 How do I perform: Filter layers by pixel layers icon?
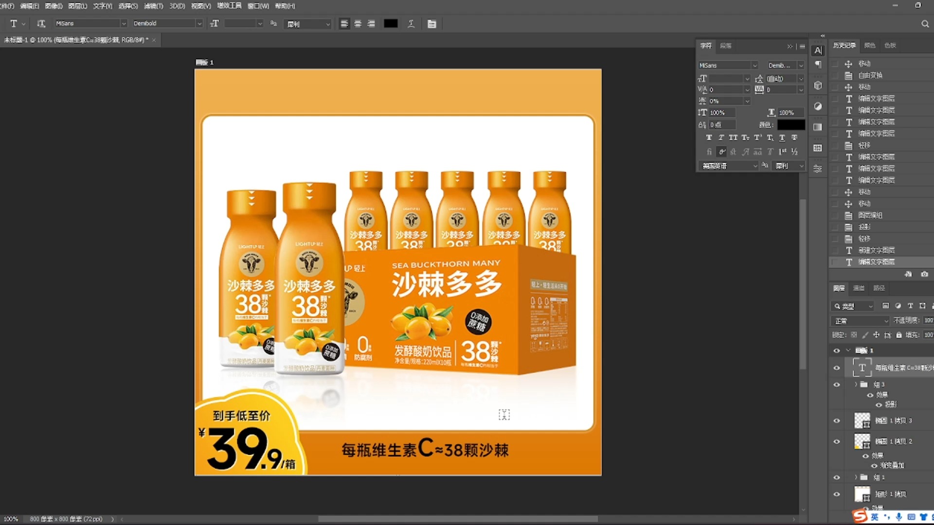(885, 306)
